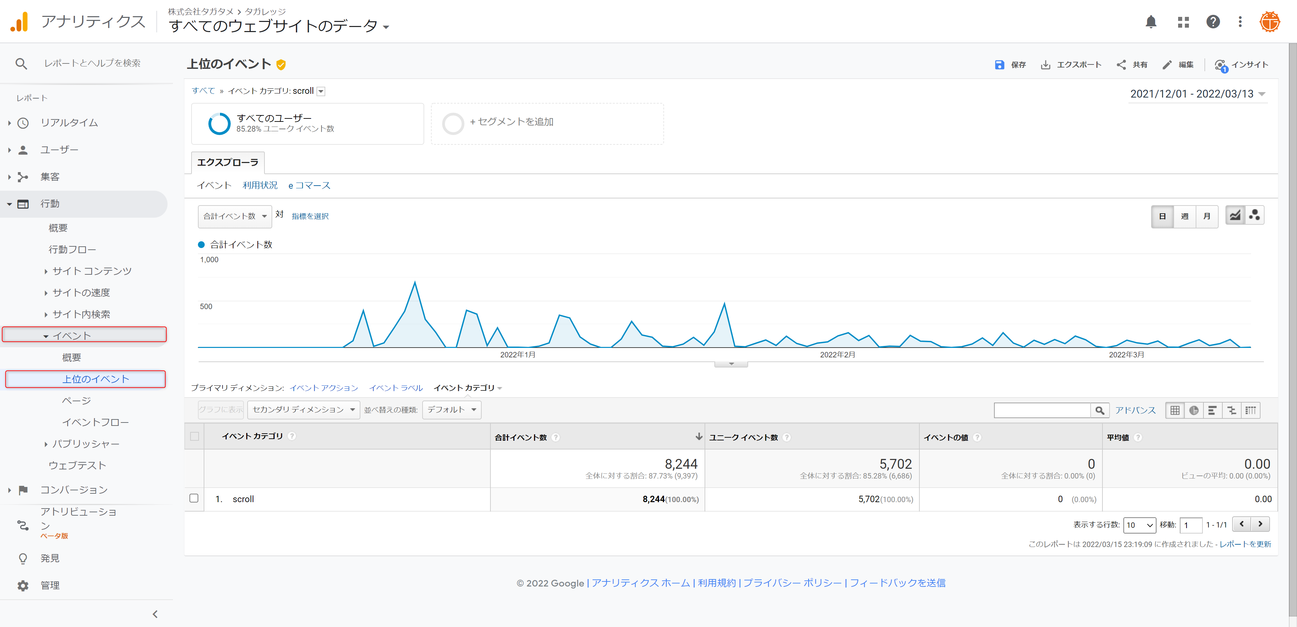Click the 共有 share icon
This screenshot has width=1297, height=627.
tap(1121, 64)
